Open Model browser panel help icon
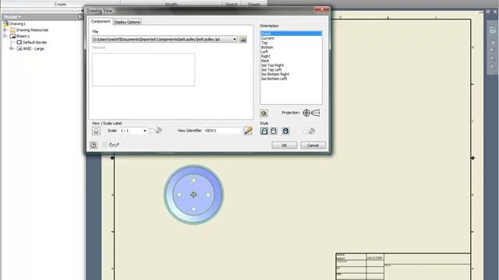Viewport: 499px width, 280px height. click(80, 16)
